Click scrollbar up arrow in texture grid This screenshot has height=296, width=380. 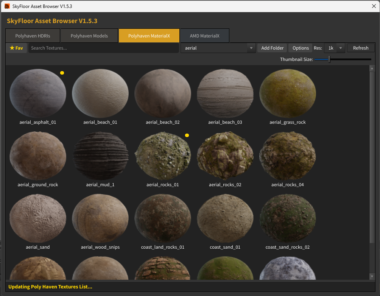[372, 69]
